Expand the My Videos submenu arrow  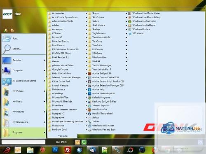tap(44, 91)
